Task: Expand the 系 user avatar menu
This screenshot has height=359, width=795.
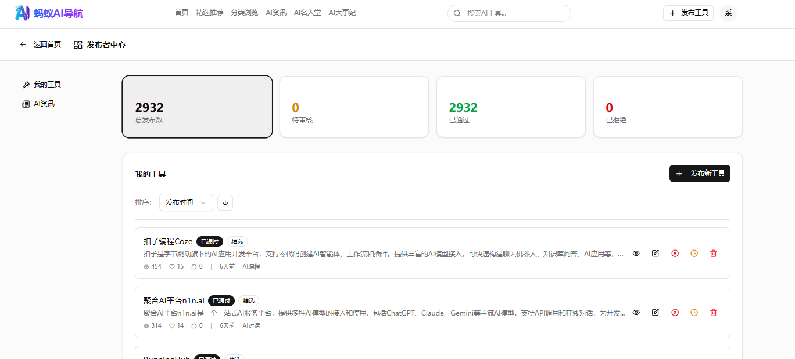Action: pyautogui.click(x=728, y=13)
